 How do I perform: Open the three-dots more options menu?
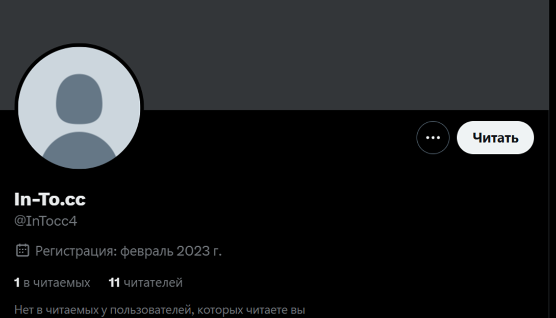pos(433,138)
